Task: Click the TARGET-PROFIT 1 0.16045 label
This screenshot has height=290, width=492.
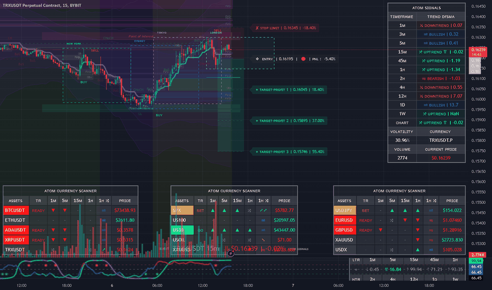Action: click(x=289, y=90)
